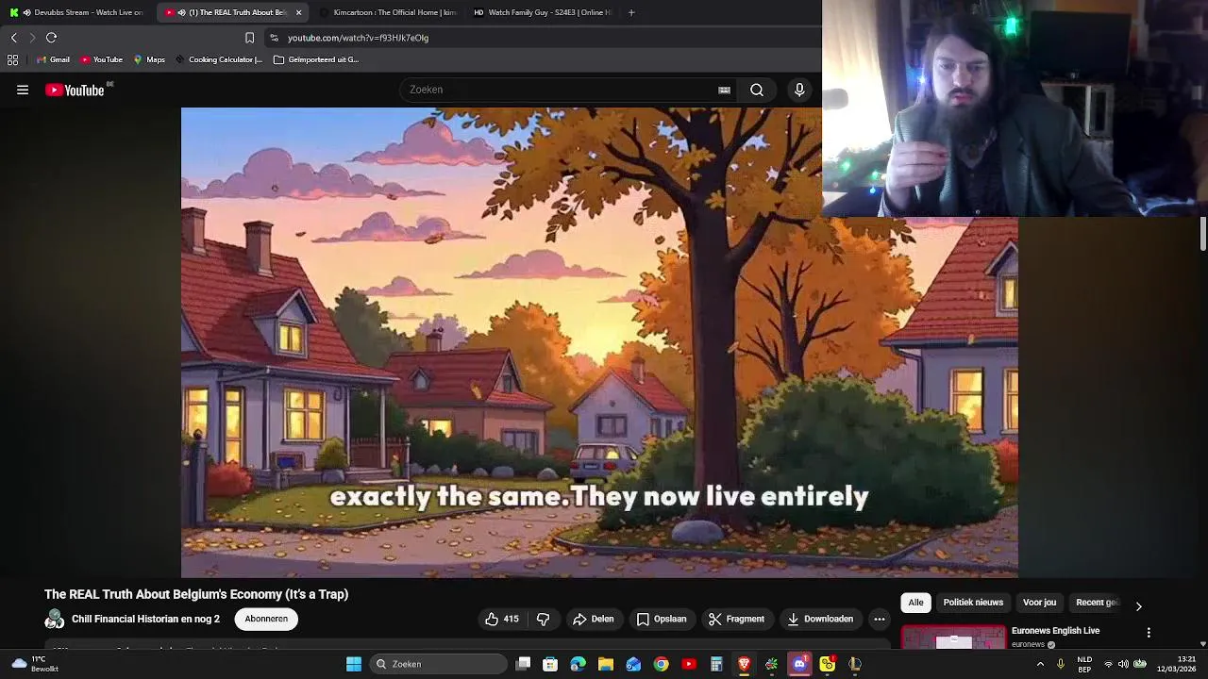Open File Explorer from taskbar
Screen dimensions: 1208x679
click(x=605, y=664)
